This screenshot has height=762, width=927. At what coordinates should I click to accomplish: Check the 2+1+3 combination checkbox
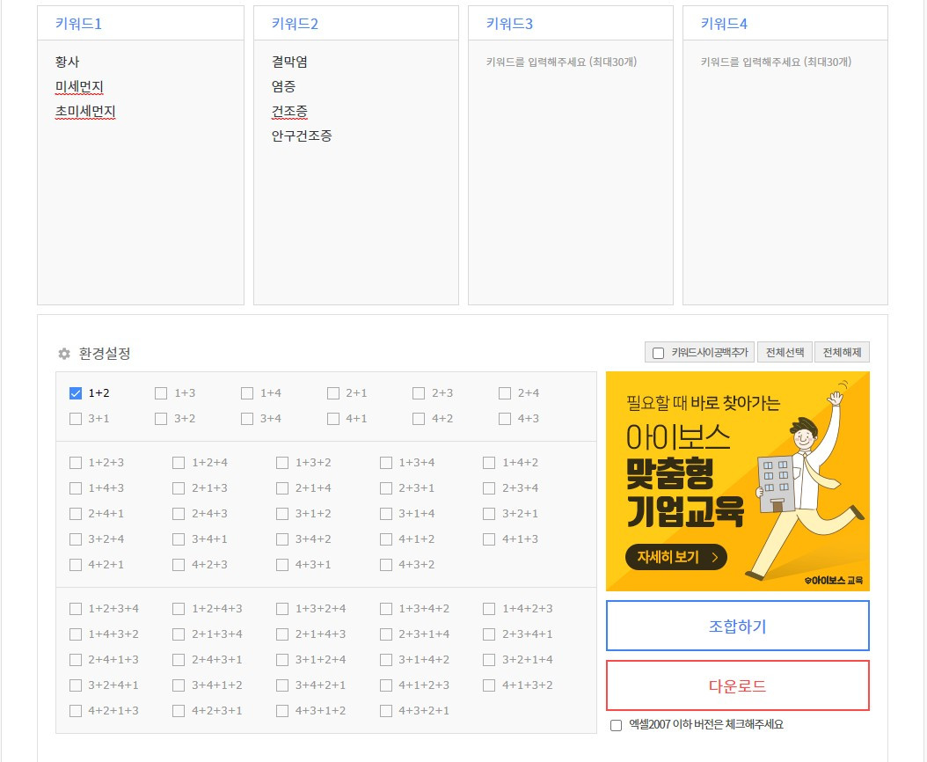coord(179,488)
